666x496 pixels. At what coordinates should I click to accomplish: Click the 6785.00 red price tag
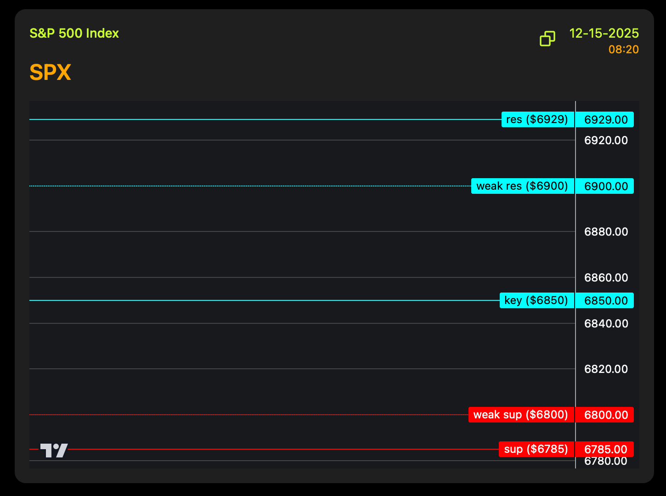[x=605, y=449]
